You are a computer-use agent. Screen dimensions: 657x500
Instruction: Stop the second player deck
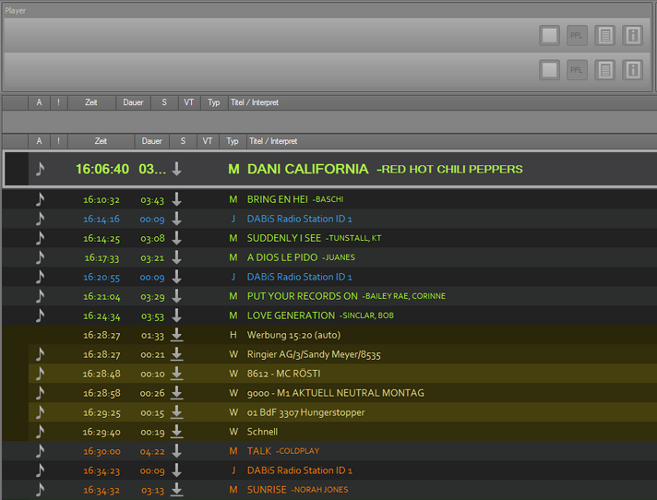[x=549, y=70]
